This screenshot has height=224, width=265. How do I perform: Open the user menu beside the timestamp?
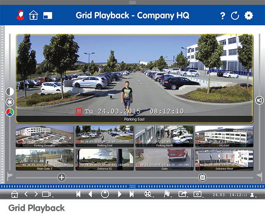pos(253,195)
